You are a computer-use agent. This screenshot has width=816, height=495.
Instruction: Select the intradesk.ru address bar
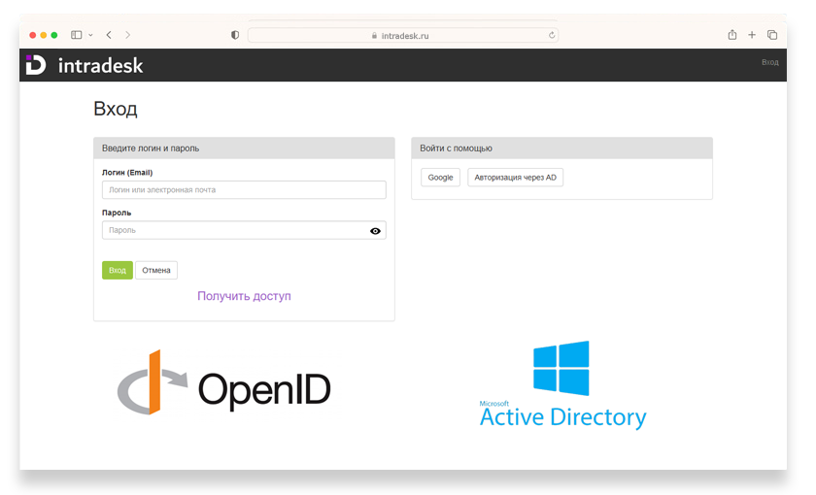pyautogui.click(x=403, y=35)
